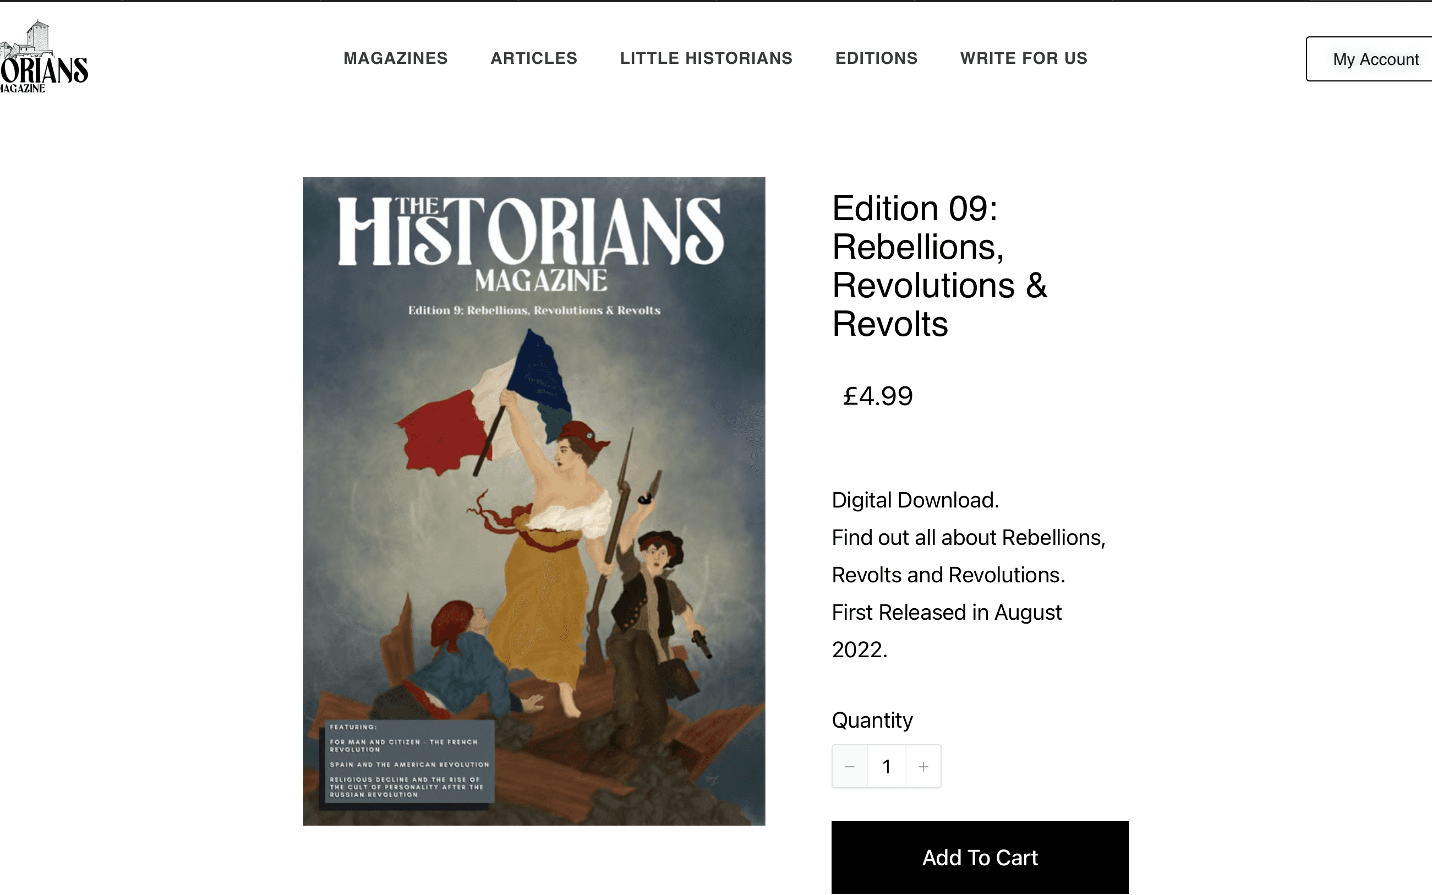This screenshot has width=1432, height=895.
Task: Increase quantity with the plus icon
Action: pos(923,767)
